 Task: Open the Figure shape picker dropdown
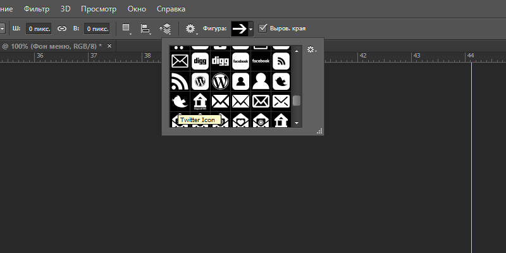242,28
